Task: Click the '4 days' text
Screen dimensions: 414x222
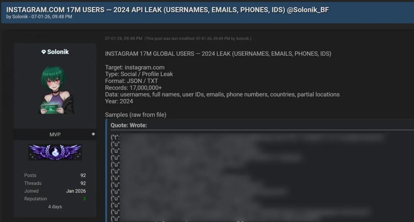Action: coord(55,207)
